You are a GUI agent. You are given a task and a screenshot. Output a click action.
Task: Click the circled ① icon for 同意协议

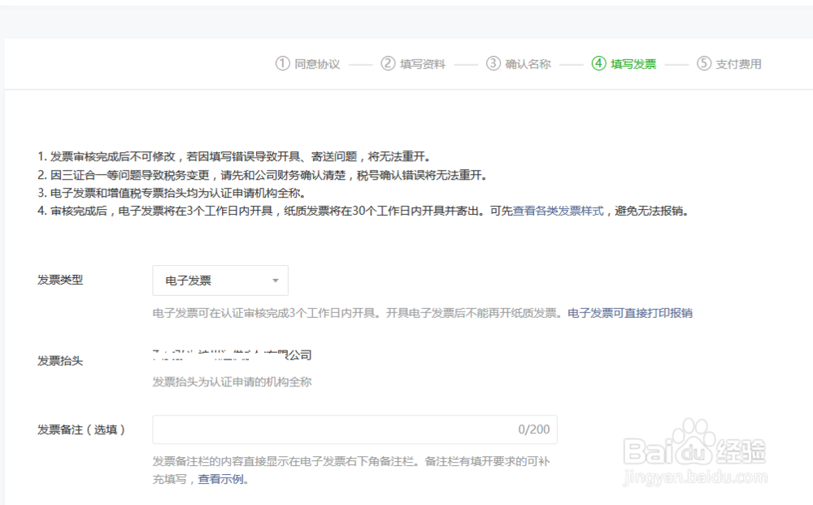(281, 63)
